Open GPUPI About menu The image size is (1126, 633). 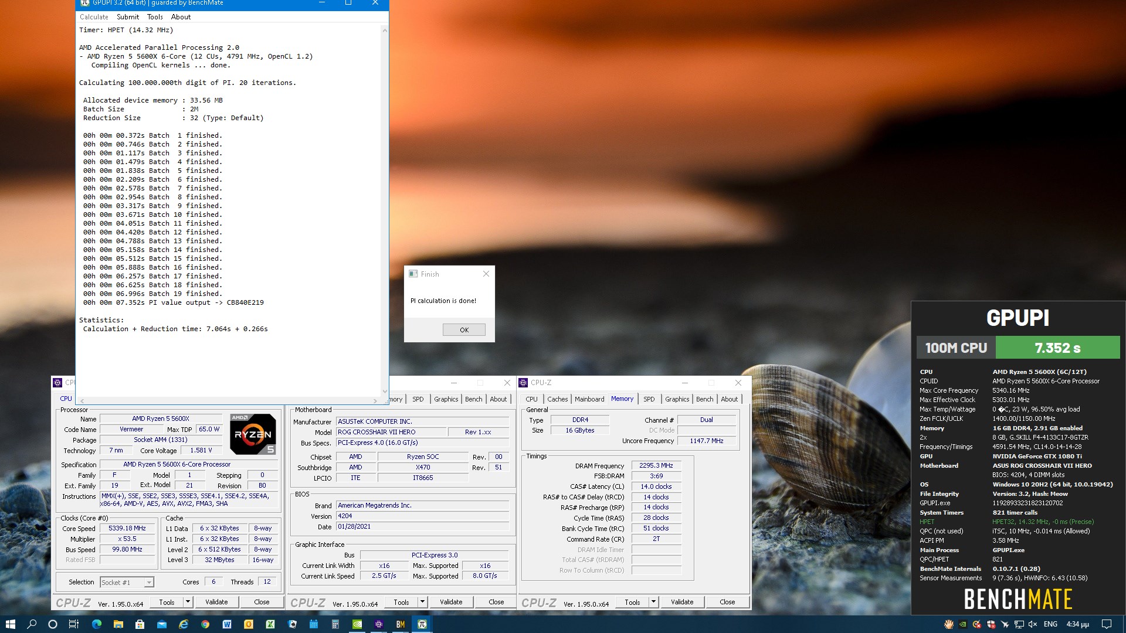181,17
